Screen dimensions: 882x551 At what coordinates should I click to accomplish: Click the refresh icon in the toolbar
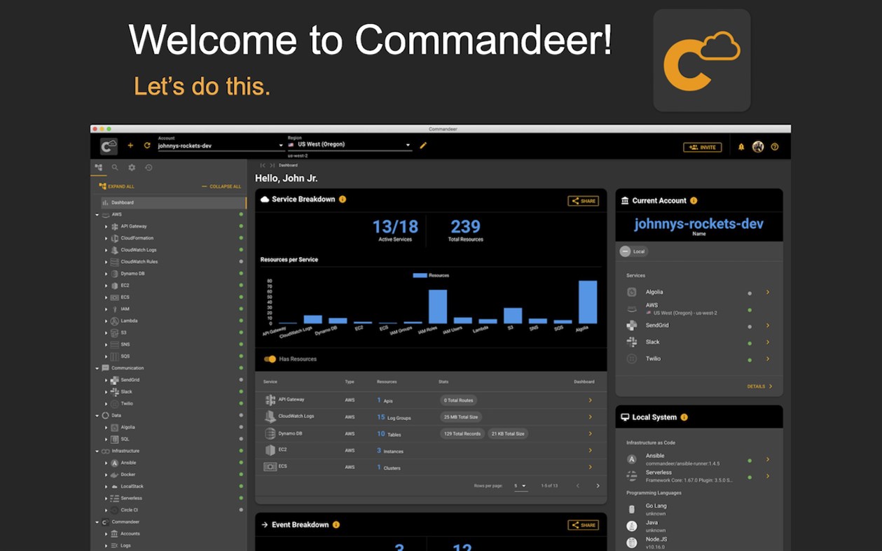point(147,146)
